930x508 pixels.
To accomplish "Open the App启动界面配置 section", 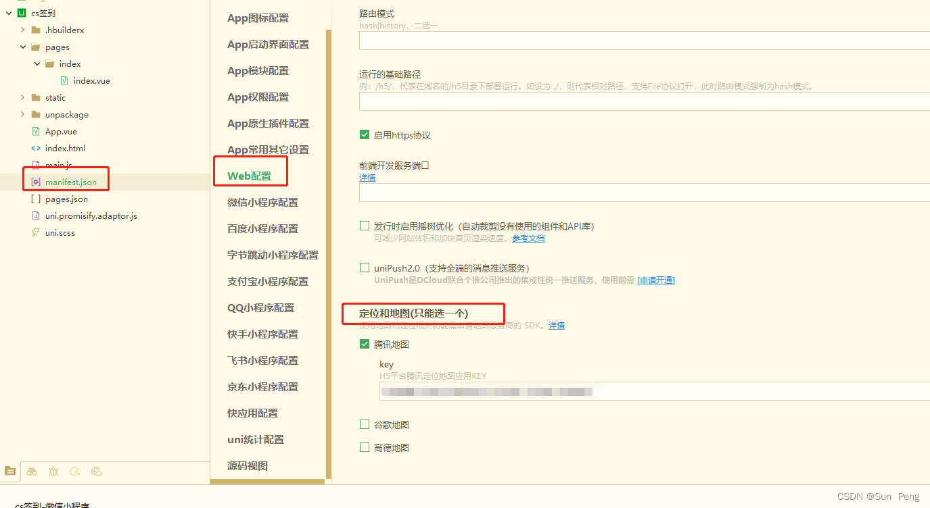I will [x=268, y=45].
